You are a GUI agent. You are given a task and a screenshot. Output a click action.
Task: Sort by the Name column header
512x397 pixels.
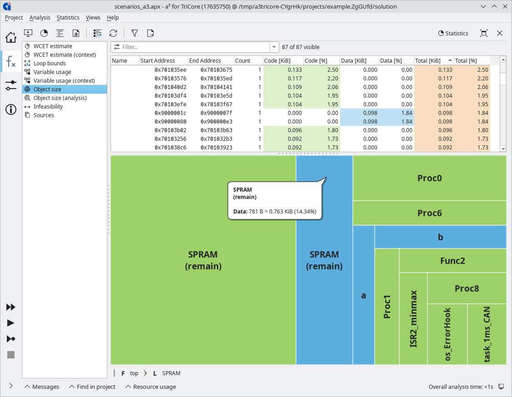(x=125, y=61)
